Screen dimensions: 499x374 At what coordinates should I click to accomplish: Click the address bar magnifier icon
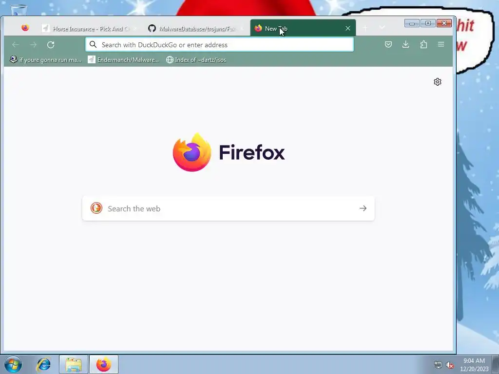[x=93, y=44]
